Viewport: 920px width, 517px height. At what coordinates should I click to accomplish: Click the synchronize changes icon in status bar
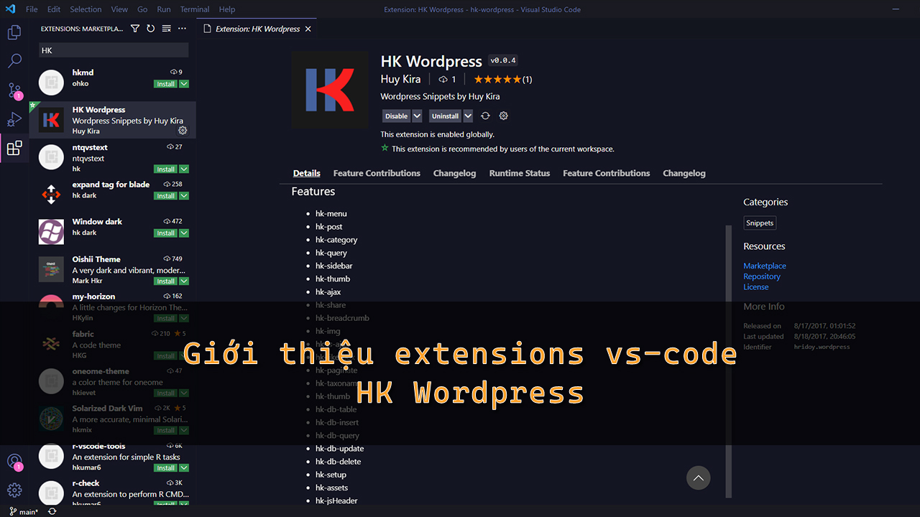pyautogui.click(x=52, y=512)
